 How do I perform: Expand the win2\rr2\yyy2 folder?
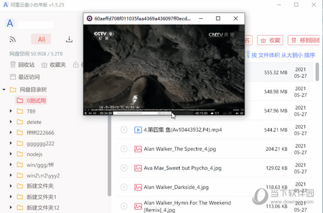click(11, 175)
